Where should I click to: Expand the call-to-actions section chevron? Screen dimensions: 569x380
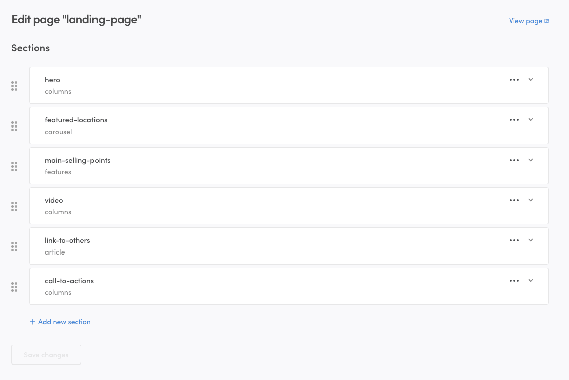(x=531, y=281)
